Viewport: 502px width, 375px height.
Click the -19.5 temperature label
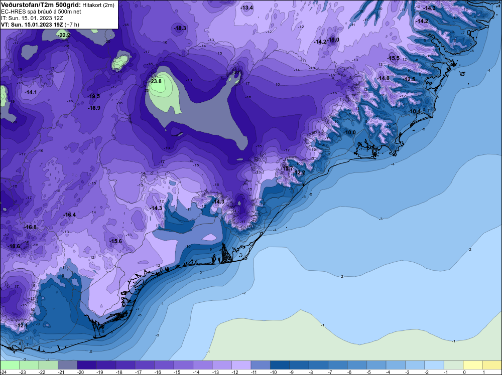point(94,96)
